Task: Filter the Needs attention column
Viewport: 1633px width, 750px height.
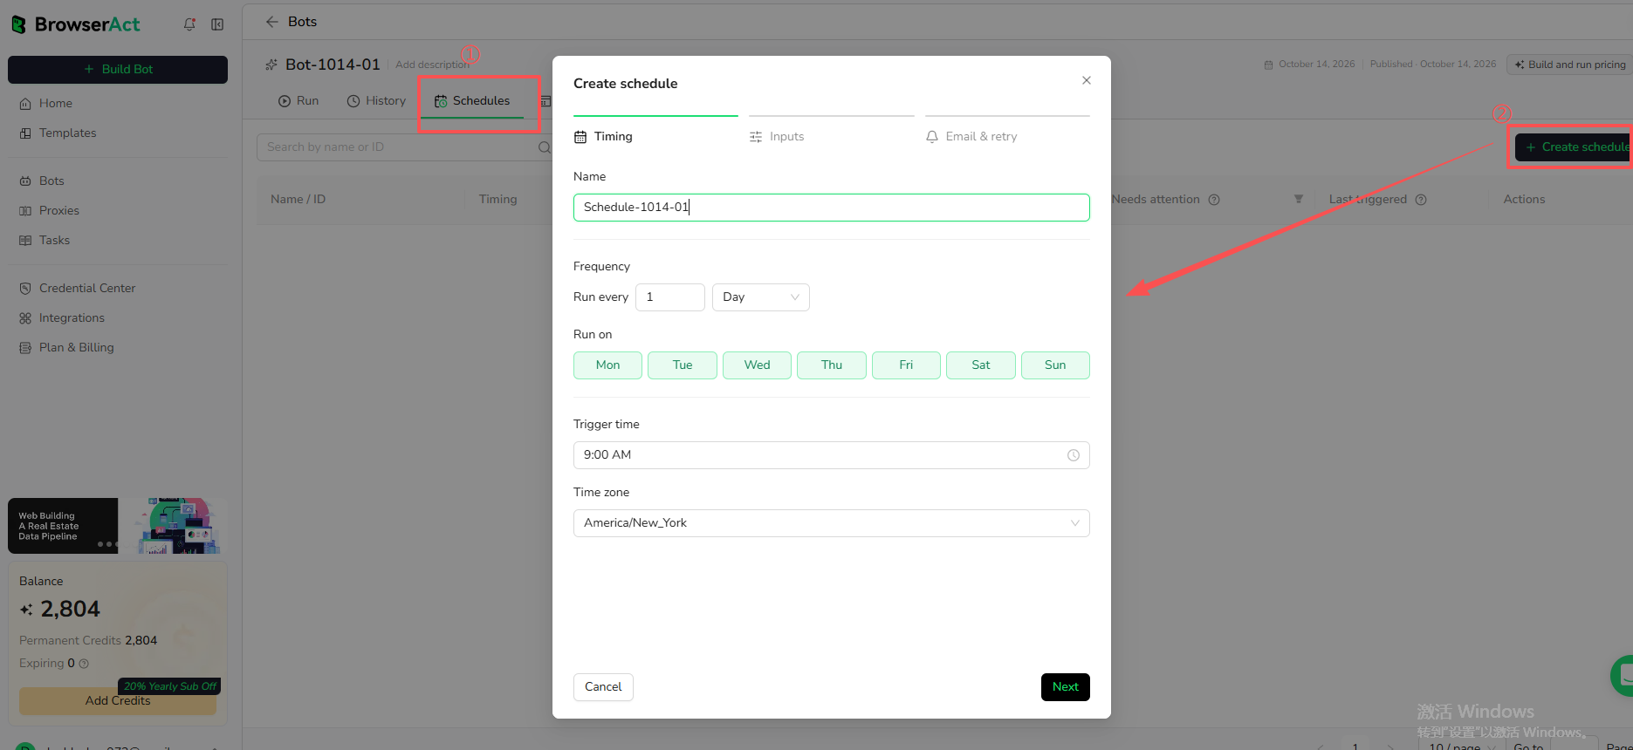Action: (1299, 199)
